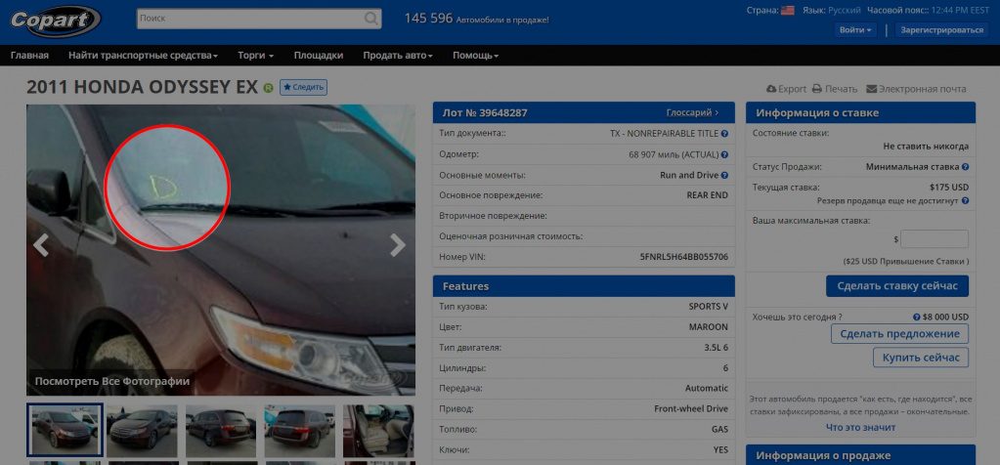This screenshot has height=465, width=1000.
Task: Click the MAROON color value
Action: [x=708, y=327]
